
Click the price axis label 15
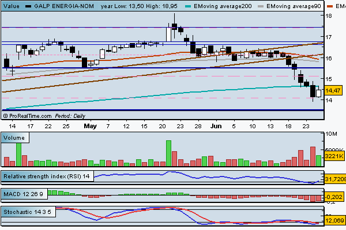point(329,79)
